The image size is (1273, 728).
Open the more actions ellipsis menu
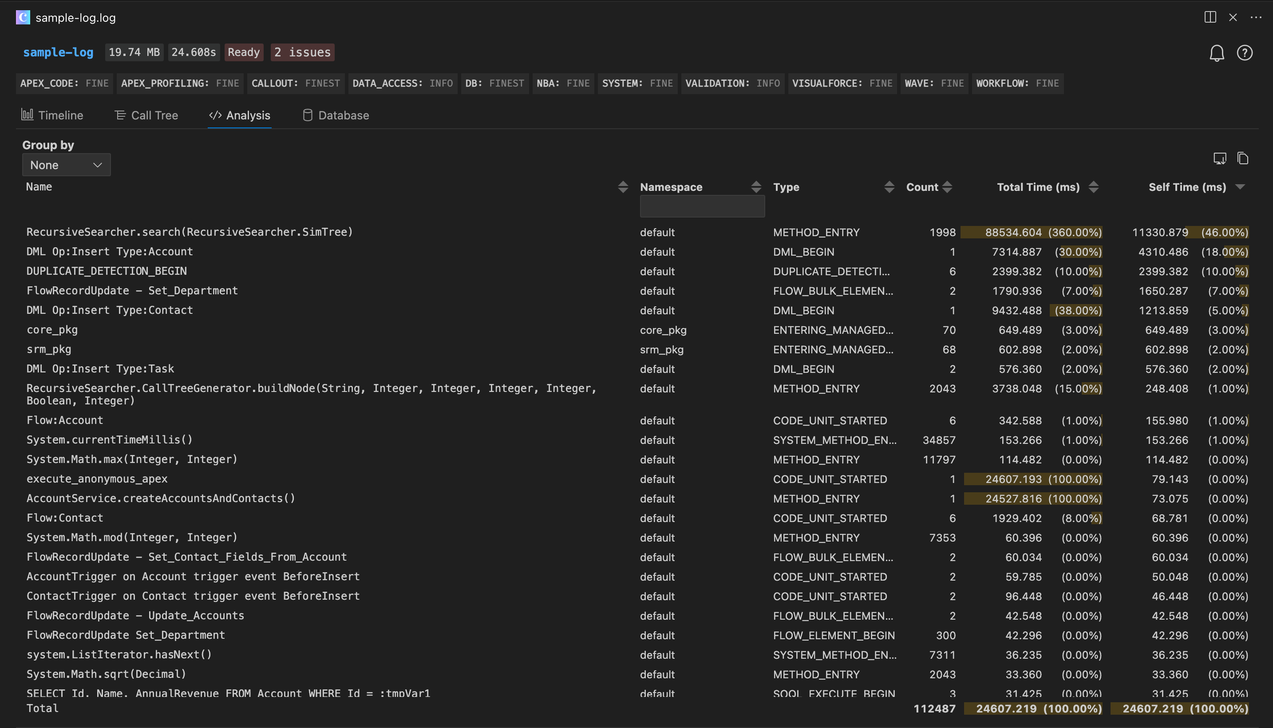[x=1256, y=17]
